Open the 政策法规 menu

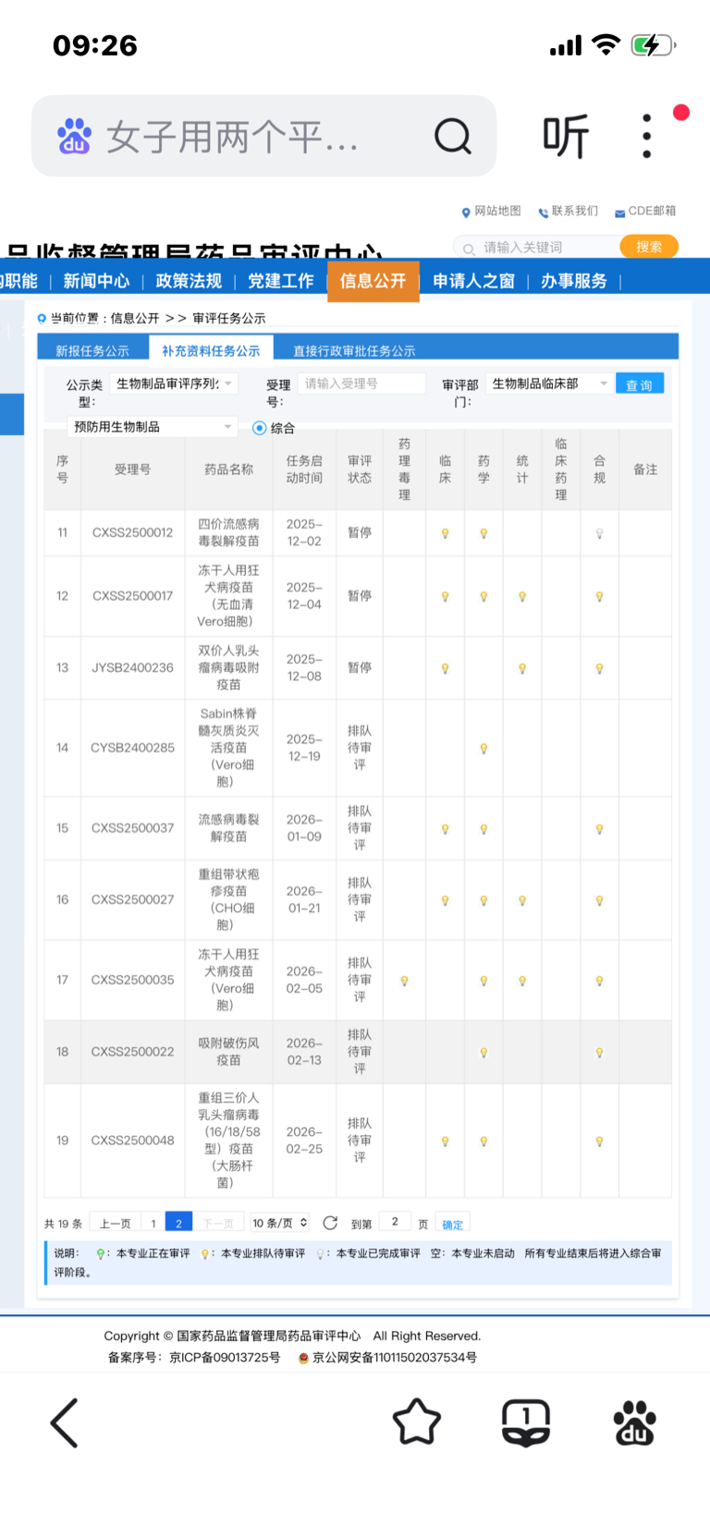click(x=189, y=281)
